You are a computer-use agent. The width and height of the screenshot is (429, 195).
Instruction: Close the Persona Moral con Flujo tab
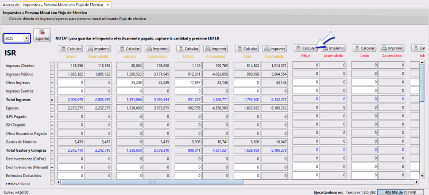pos(108,5)
